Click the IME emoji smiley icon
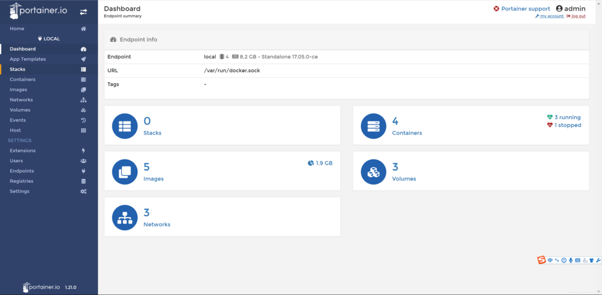Image resolution: width=602 pixels, height=295 pixels. pos(564,261)
